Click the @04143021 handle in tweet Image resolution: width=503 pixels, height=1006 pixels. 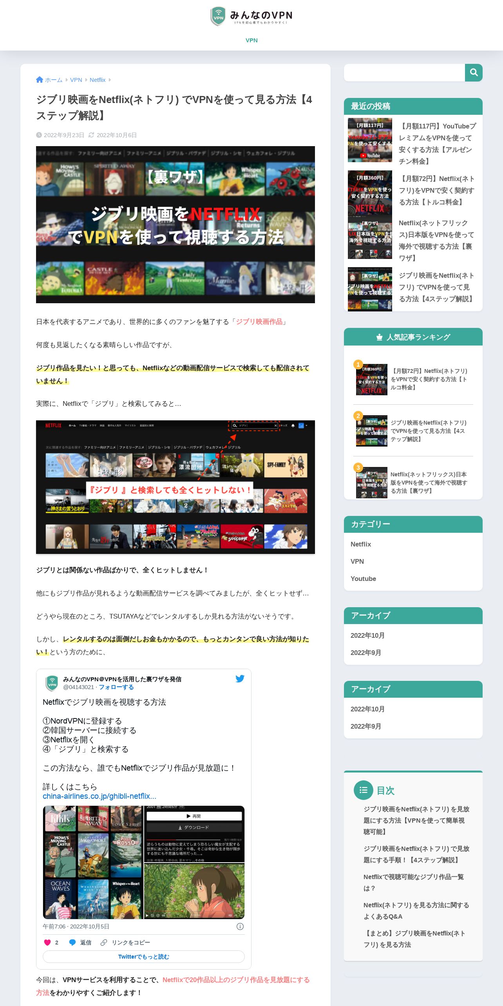tap(78, 687)
